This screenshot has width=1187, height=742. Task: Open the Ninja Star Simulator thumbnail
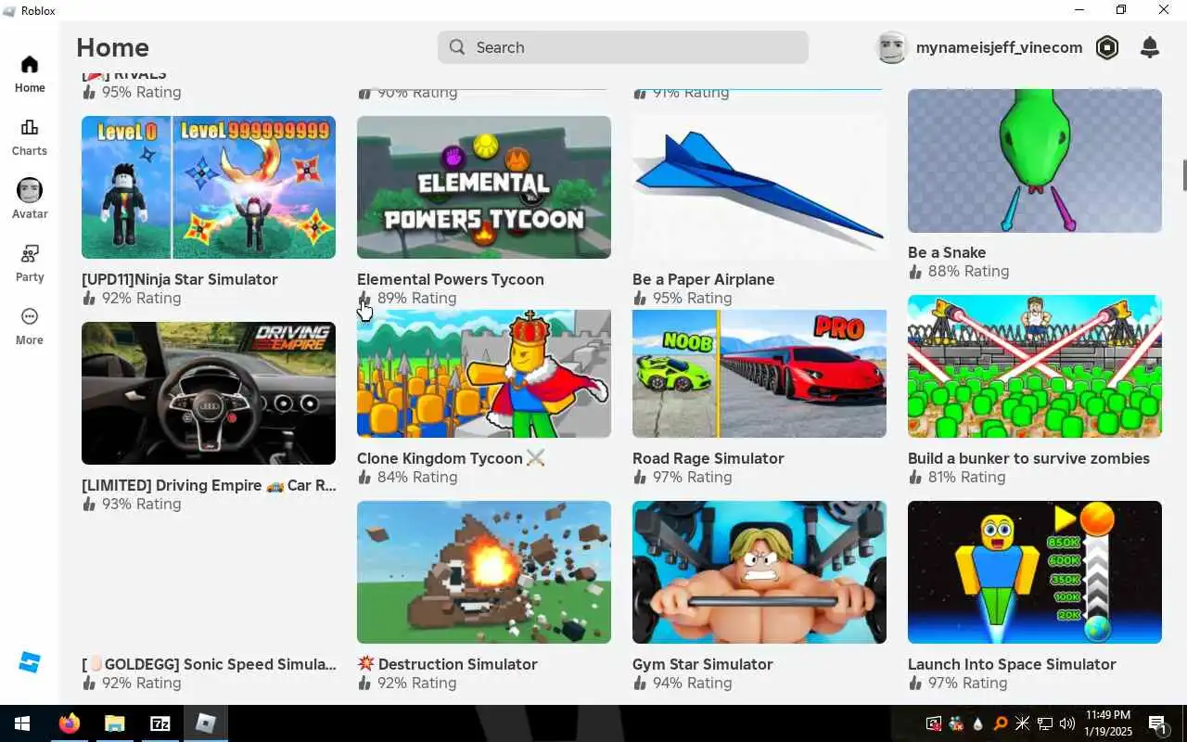209,187
